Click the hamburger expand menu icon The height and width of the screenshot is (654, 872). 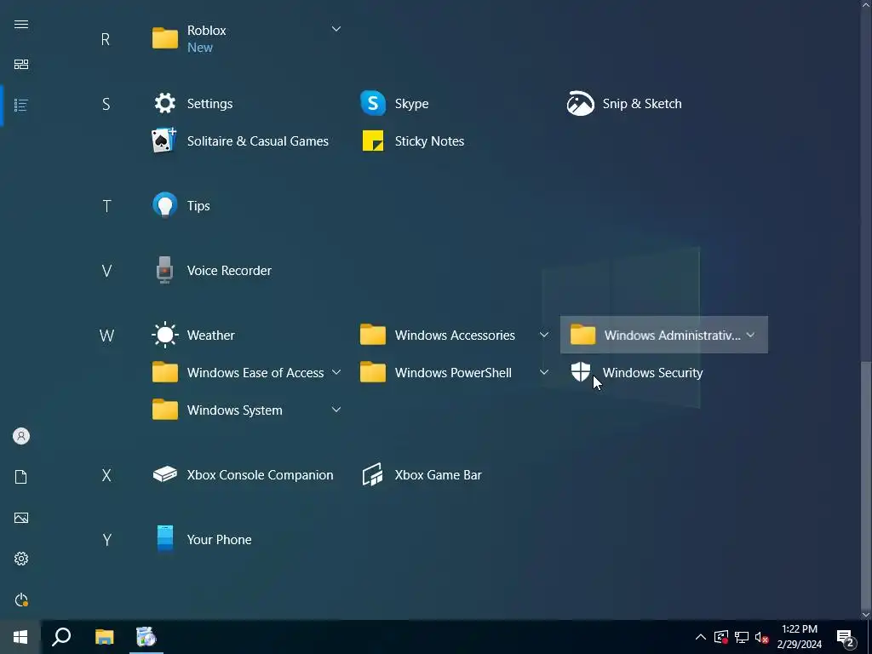point(21,25)
